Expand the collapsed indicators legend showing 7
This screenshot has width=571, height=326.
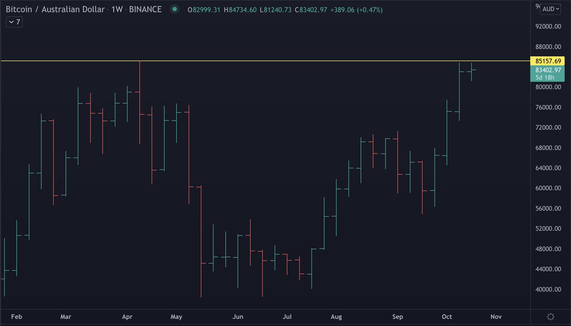[x=13, y=22]
